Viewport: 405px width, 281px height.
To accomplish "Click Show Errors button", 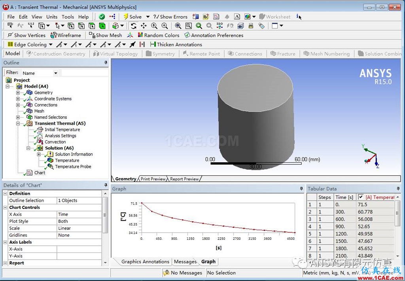I will pyautogui.click(x=170, y=17).
